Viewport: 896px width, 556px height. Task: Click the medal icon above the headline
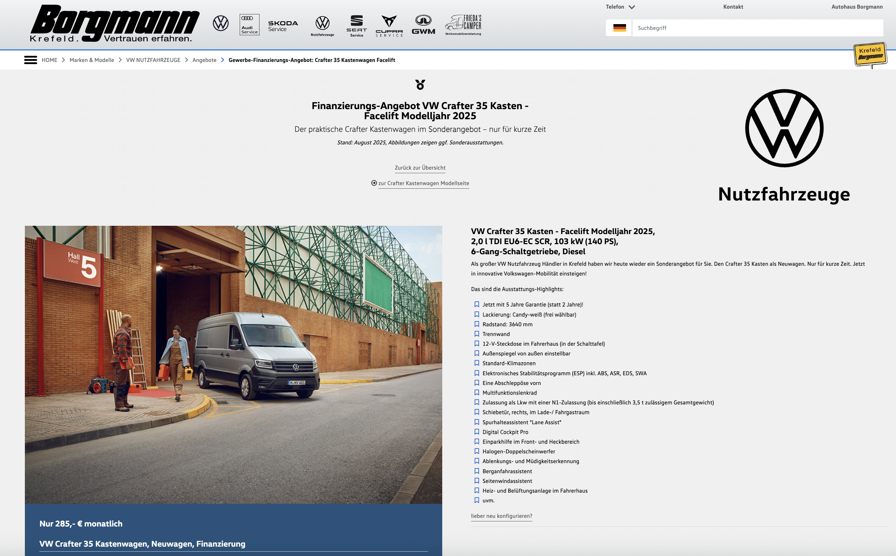click(x=420, y=85)
